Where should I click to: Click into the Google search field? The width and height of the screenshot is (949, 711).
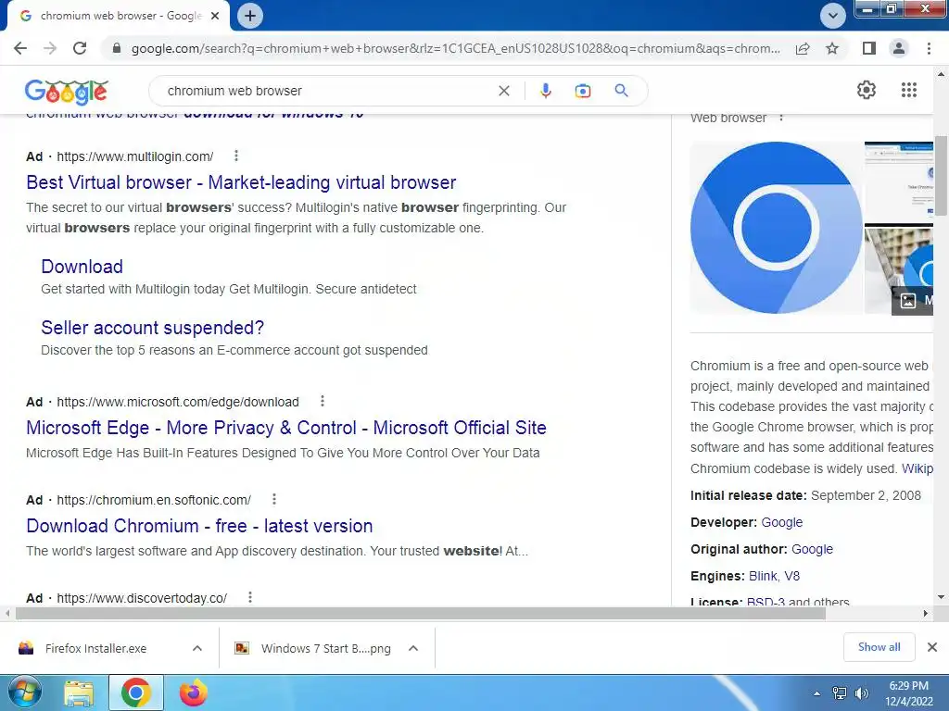pos(327,91)
